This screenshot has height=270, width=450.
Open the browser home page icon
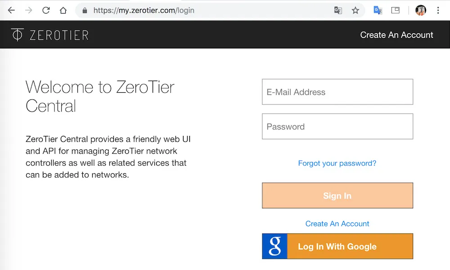pos(63,10)
